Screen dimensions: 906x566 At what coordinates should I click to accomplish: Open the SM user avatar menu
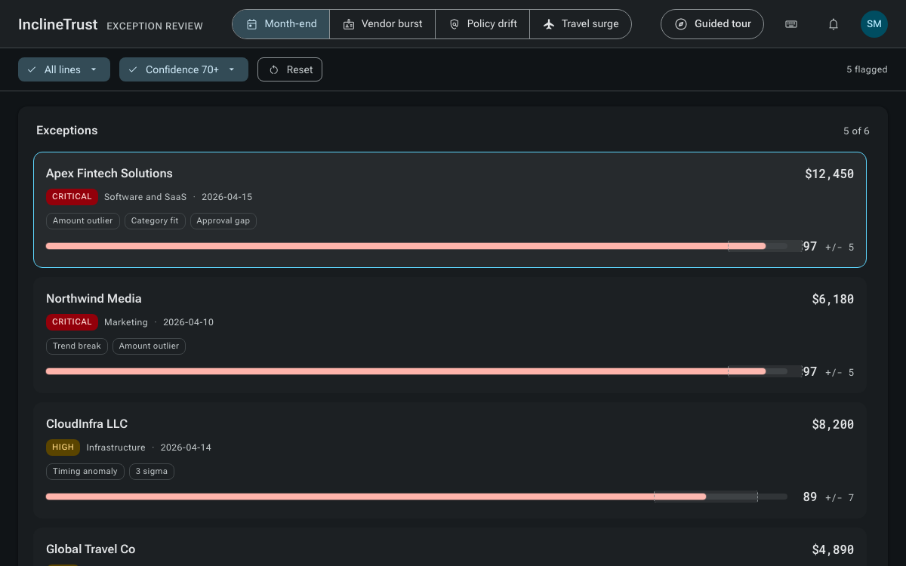[874, 24]
